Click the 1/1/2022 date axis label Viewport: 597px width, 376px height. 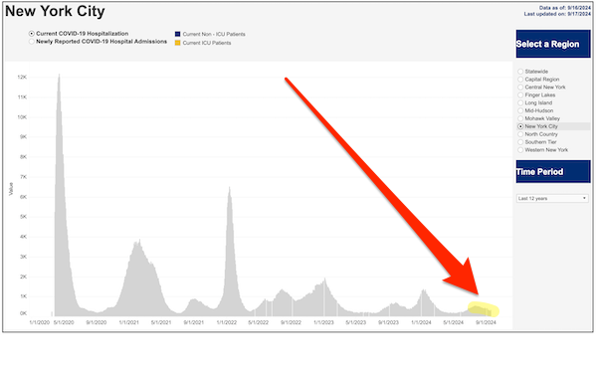click(x=227, y=322)
